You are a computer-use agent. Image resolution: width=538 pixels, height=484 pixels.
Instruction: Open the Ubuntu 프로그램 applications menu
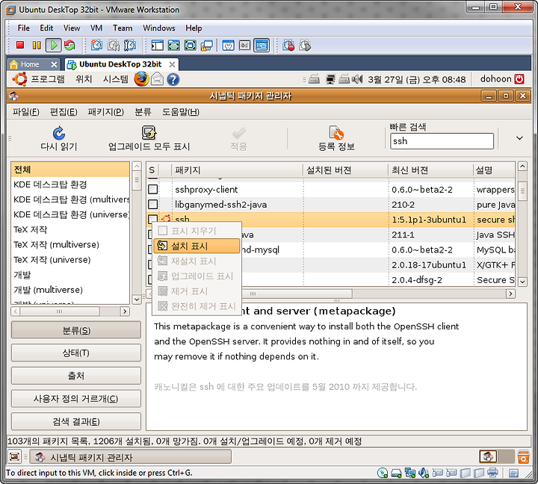(x=47, y=79)
